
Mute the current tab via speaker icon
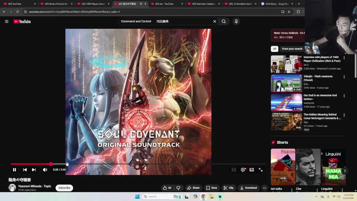coord(141,4)
